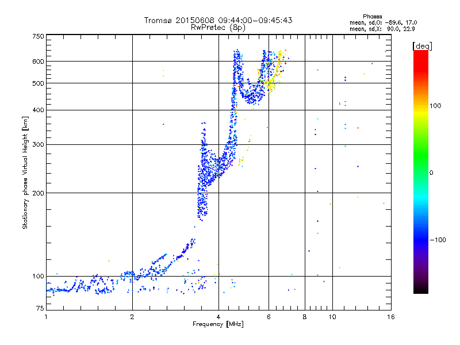This screenshot has height=345, width=460.
Task: Click the 'mean, sd,O: -89.6, 17.0' line
Action: 383,22
